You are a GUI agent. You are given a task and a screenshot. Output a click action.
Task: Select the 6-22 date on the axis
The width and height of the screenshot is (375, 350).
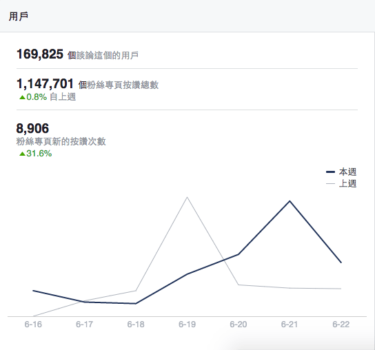coord(341,325)
